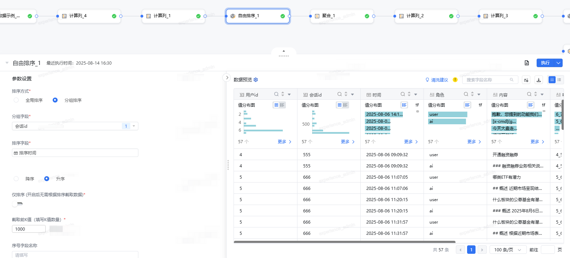570x258 pixels.
Task: Open the execution log document icon
Action: pos(526,63)
